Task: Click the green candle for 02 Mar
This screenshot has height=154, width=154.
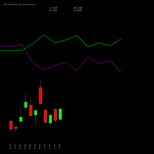Action: pyautogui.click(x=21, y=119)
